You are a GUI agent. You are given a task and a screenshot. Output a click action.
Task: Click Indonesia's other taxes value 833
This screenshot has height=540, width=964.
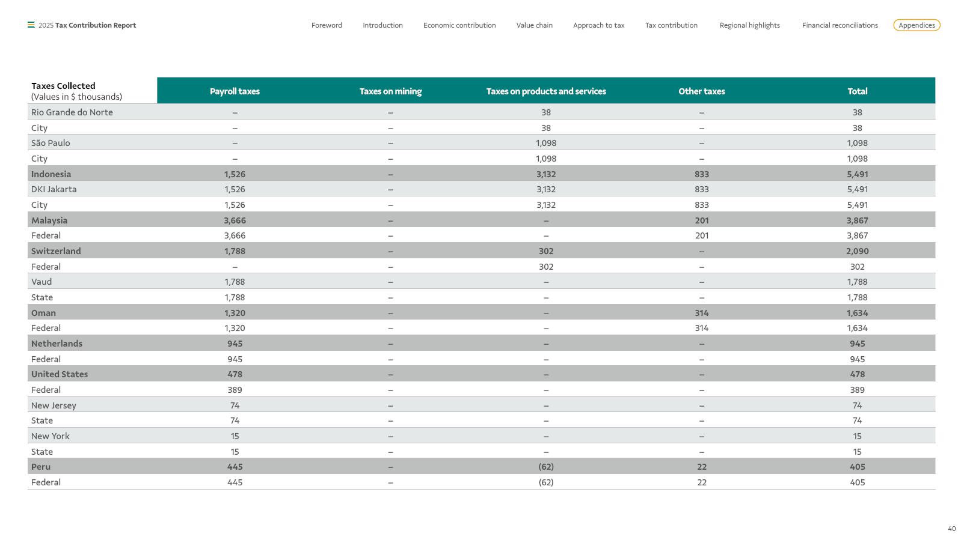[702, 174]
